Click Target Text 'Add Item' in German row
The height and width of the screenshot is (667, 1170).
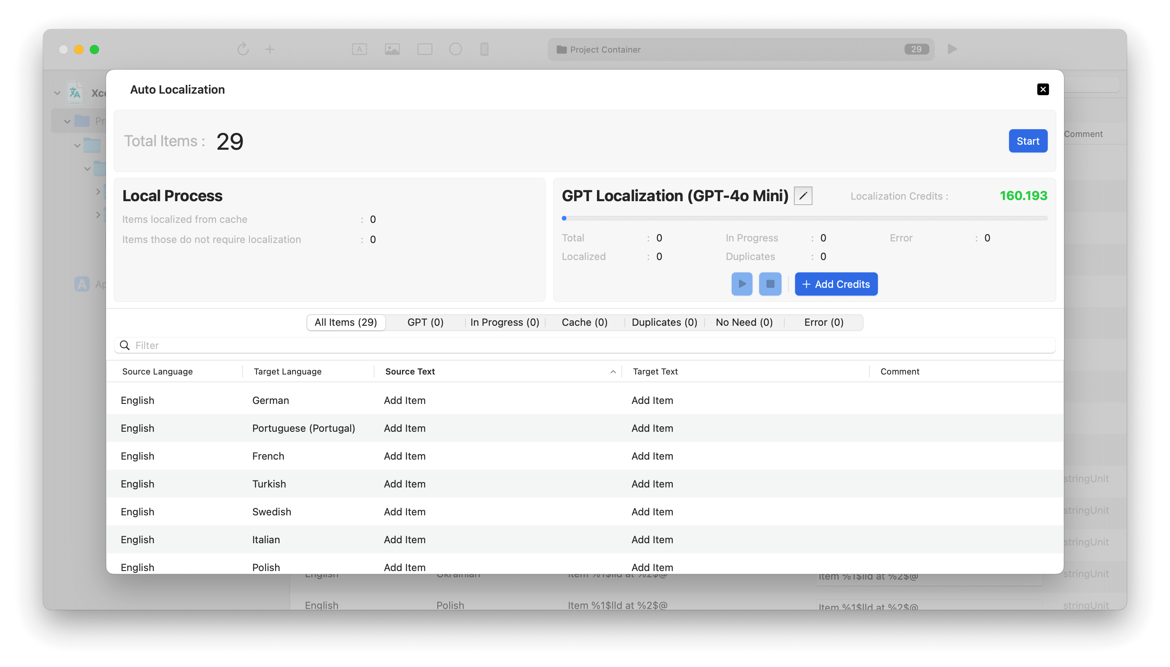[652, 400]
